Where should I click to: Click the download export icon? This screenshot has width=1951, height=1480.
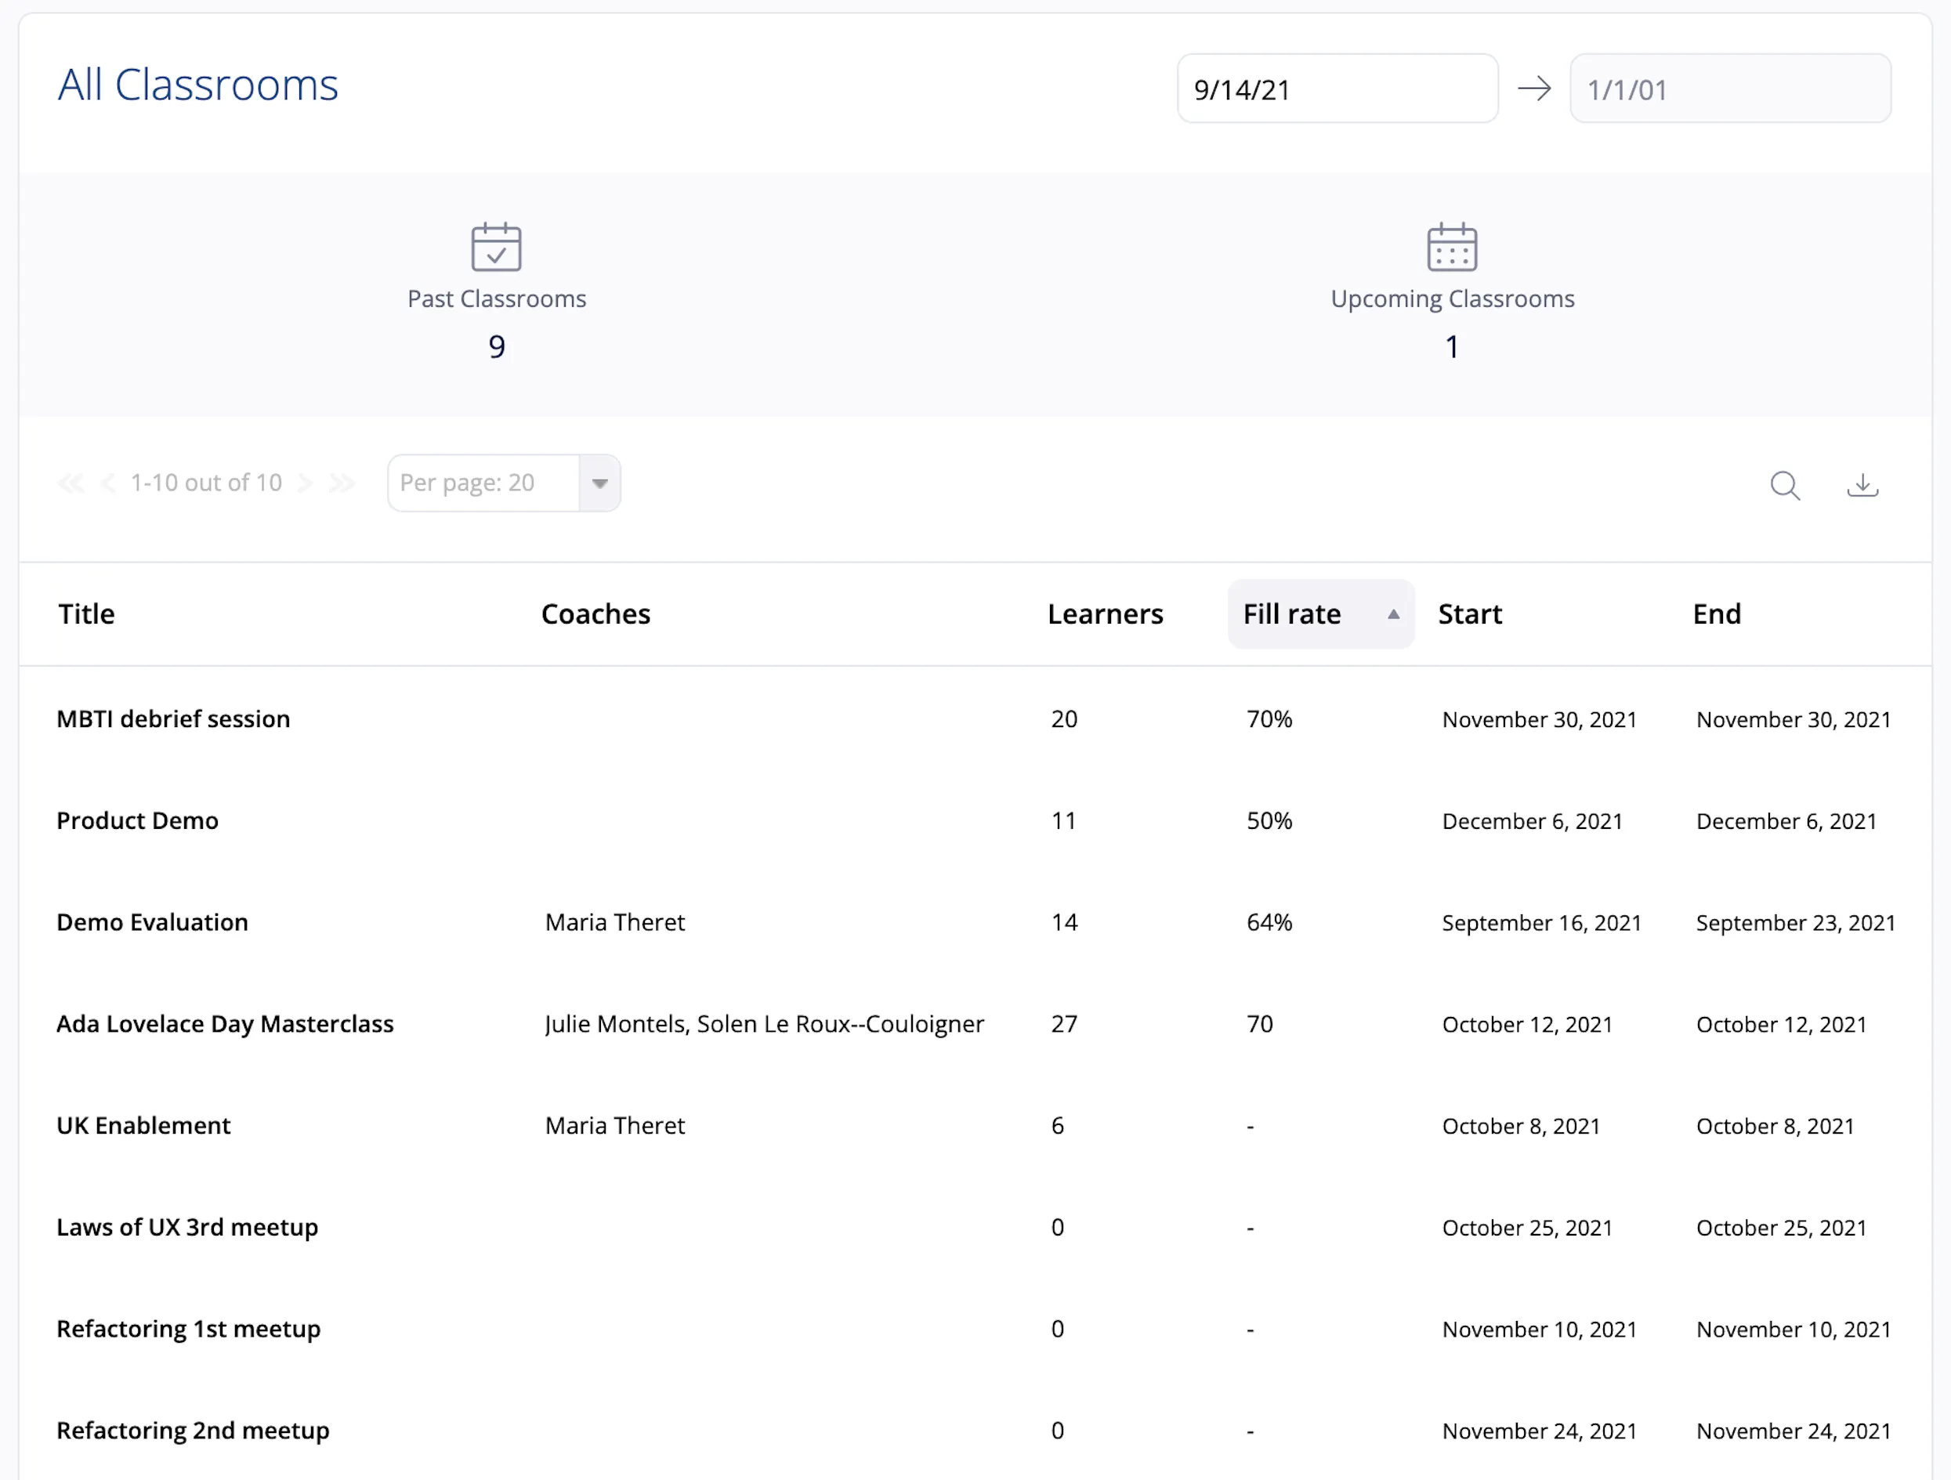coord(1862,485)
